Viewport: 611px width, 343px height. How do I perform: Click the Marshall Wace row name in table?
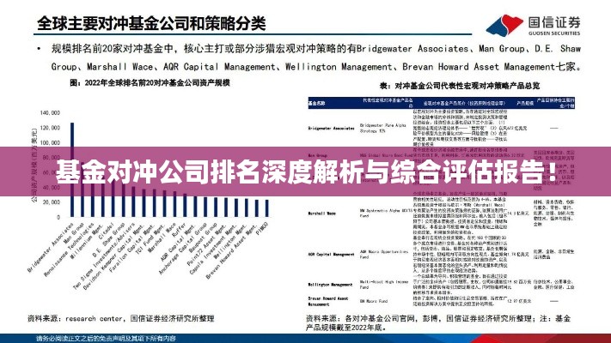(x=321, y=214)
